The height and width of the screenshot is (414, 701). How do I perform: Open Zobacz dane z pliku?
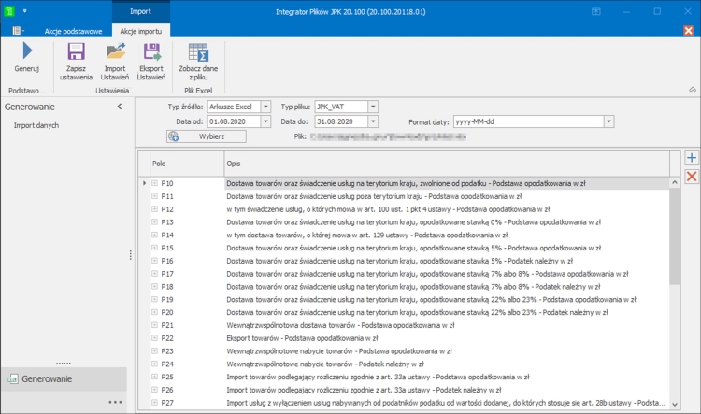coord(198,52)
